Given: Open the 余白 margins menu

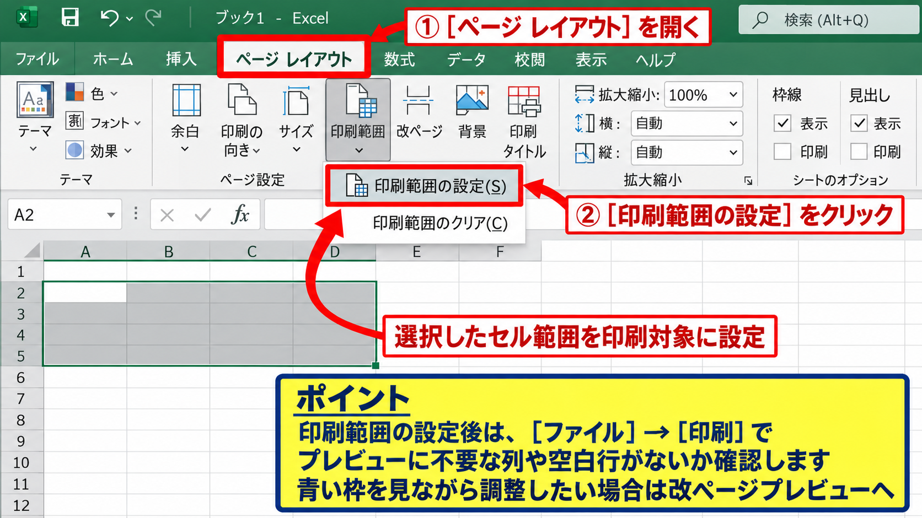Looking at the screenshot, I should coord(185,119).
